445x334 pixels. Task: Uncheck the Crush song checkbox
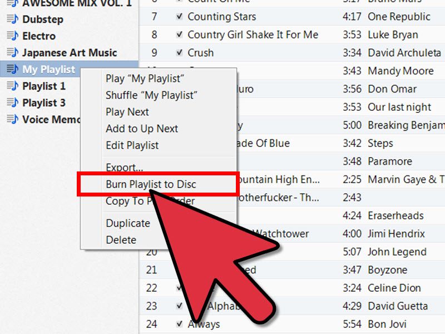click(179, 52)
